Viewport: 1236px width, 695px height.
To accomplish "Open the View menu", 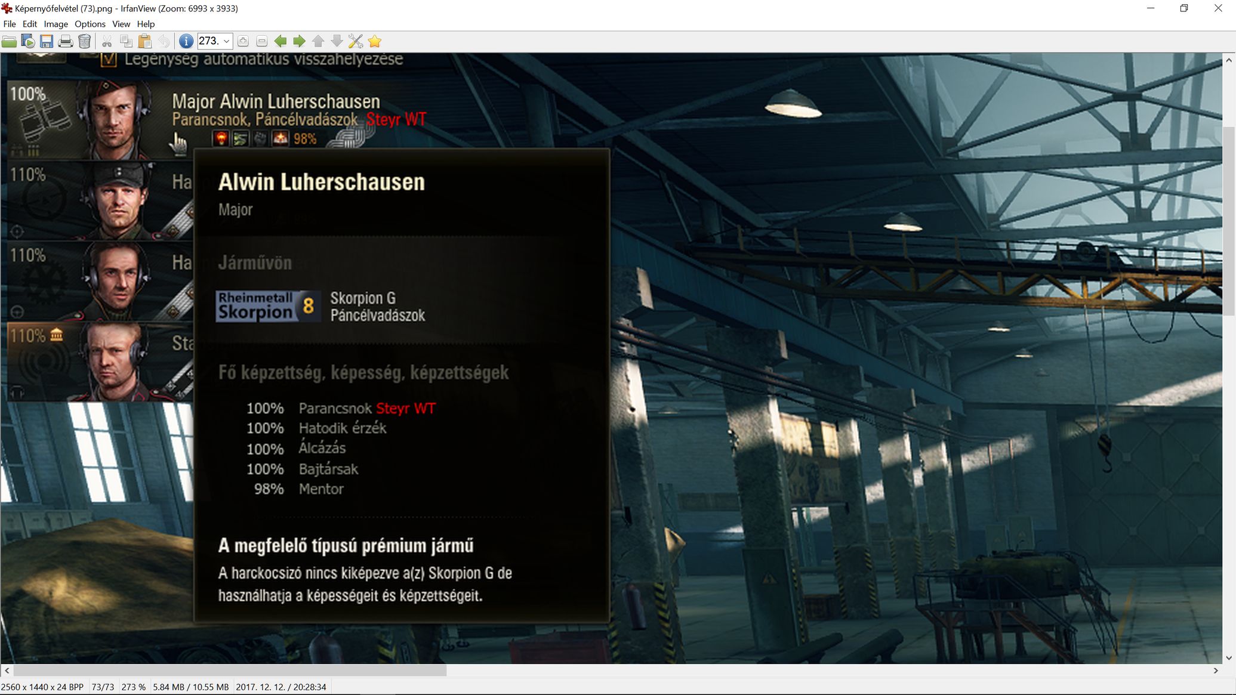I will tap(121, 24).
